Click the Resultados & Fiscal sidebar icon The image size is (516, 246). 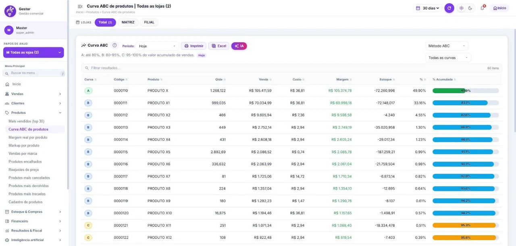coord(7,231)
